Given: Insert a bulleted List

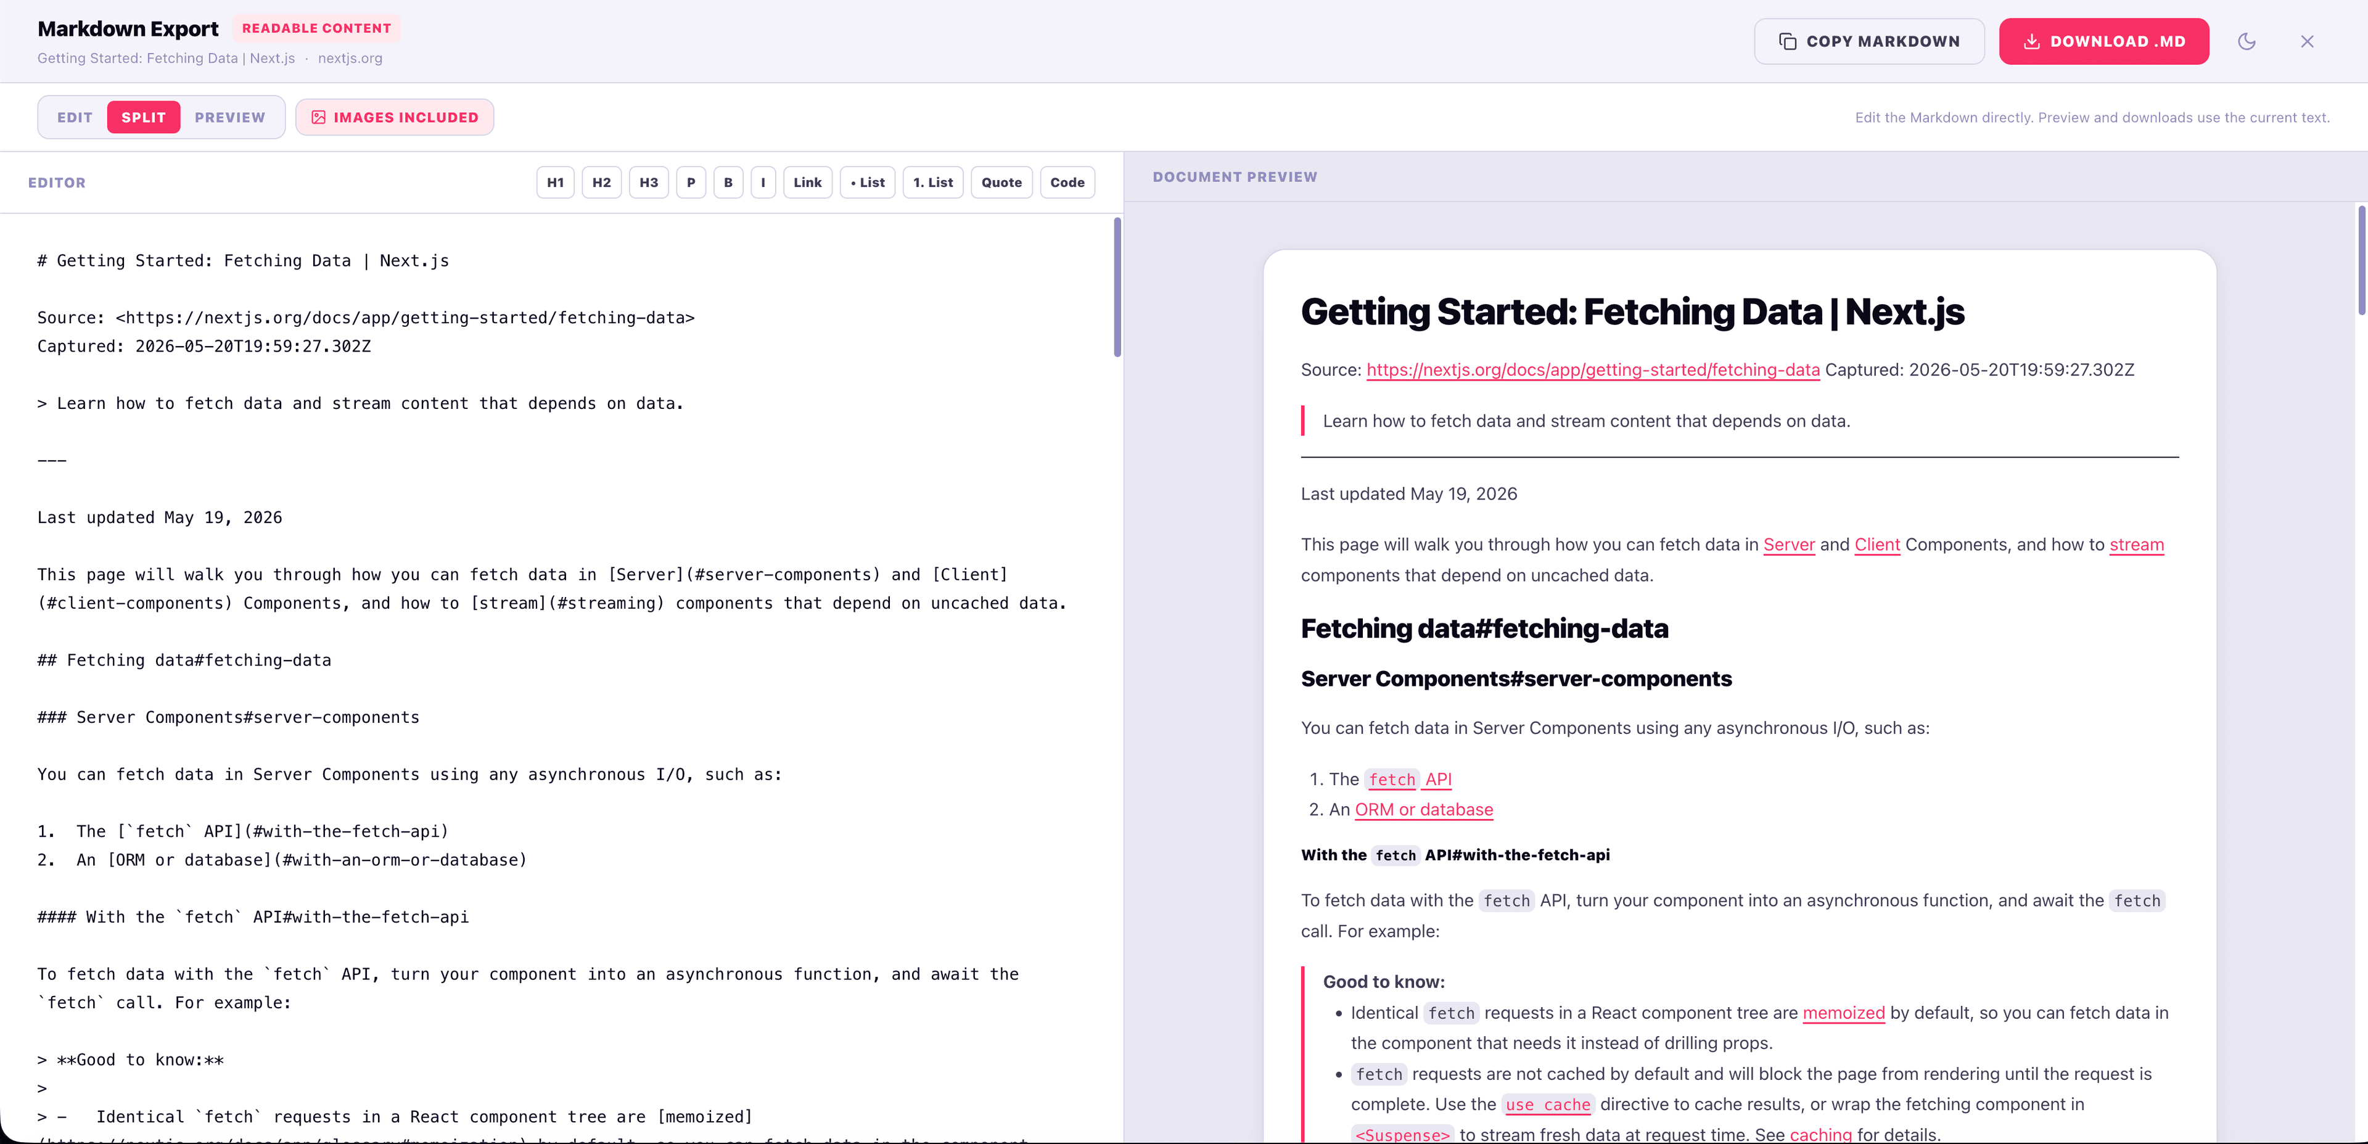Looking at the screenshot, I should coord(868,182).
